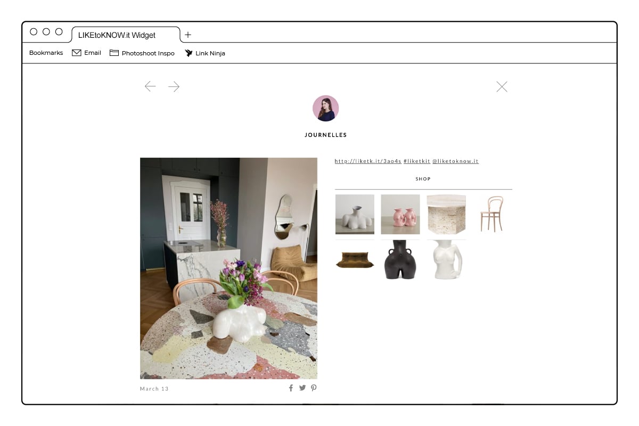The width and height of the screenshot is (639, 426).
Task: Open bentwood chair product thumbnail
Action: click(492, 214)
